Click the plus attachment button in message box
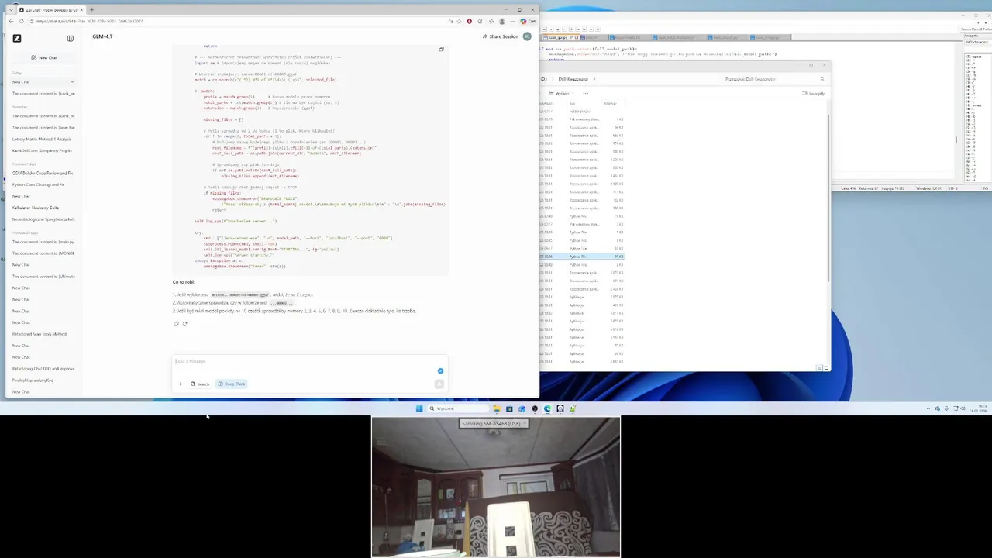 tap(181, 384)
